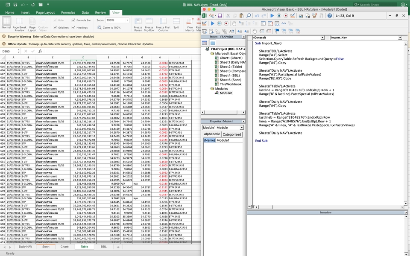
Task: Click the Excel quick-access save icon
Action: pos(15,5)
